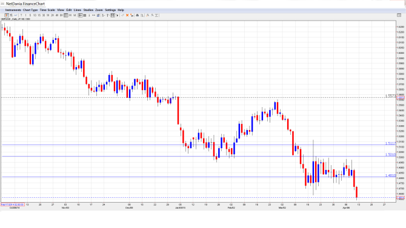Open the View menu
406x228 pixels.
pos(61,10)
